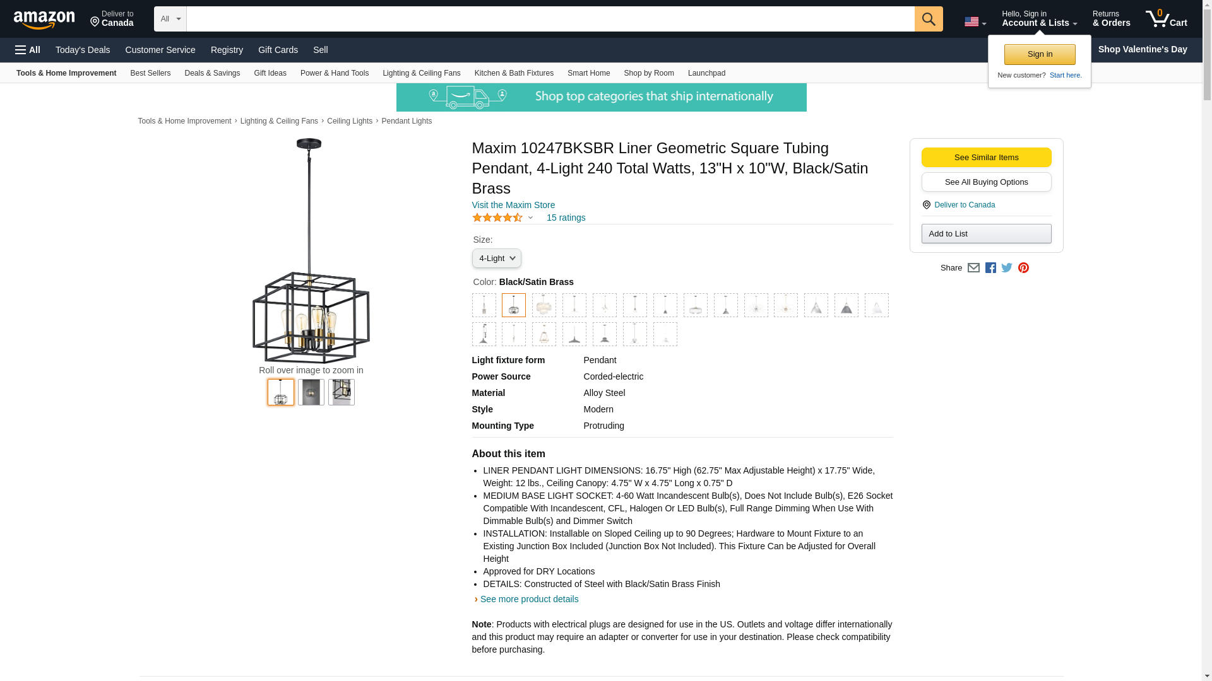Share product via email icon
The width and height of the screenshot is (1212, 681).
pos(973,268)
